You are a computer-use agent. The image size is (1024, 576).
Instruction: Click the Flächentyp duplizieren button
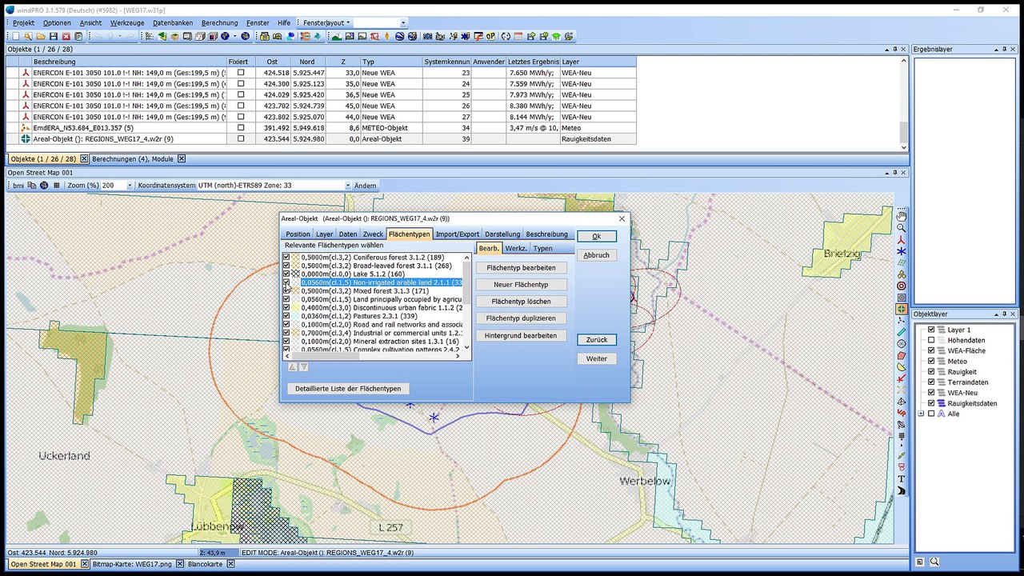(x=522, y=318)
